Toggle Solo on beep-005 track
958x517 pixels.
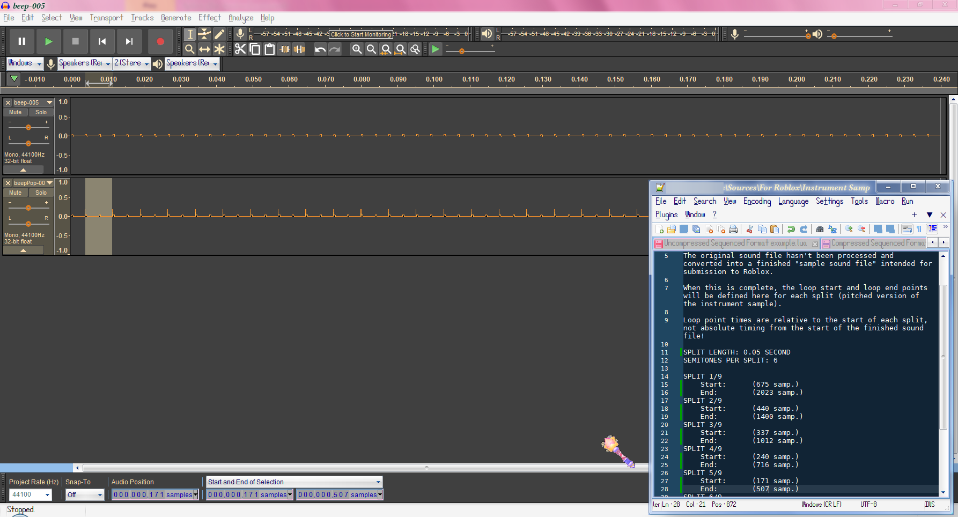click(41, 113)
